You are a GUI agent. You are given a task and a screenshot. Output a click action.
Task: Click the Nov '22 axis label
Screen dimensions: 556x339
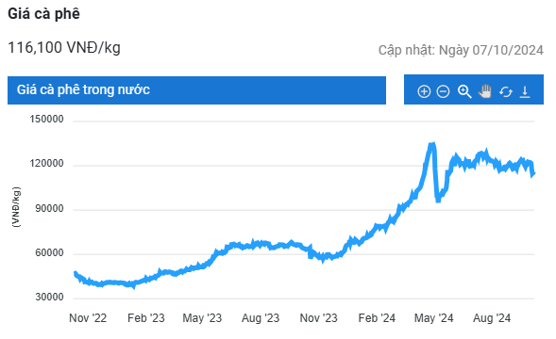pyautogui.click(x=88, y=318)
